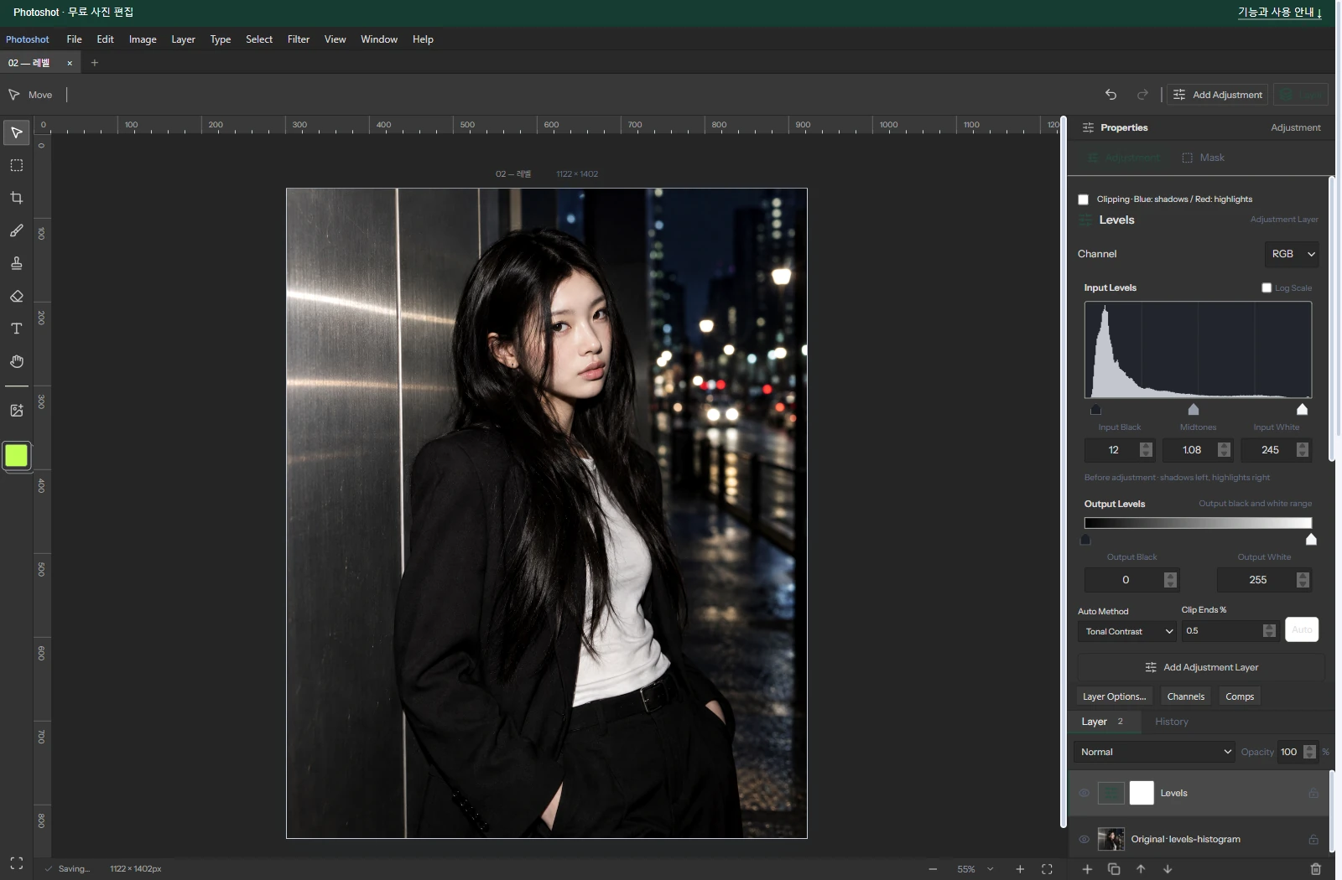Zoom in with the plus icon

(x=1020, y=869)
